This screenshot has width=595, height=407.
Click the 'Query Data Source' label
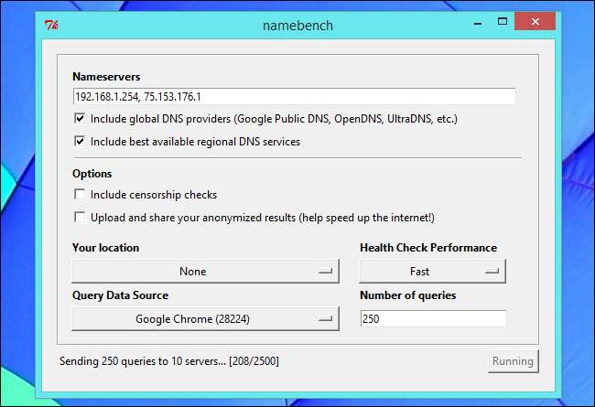click(120, 295)
